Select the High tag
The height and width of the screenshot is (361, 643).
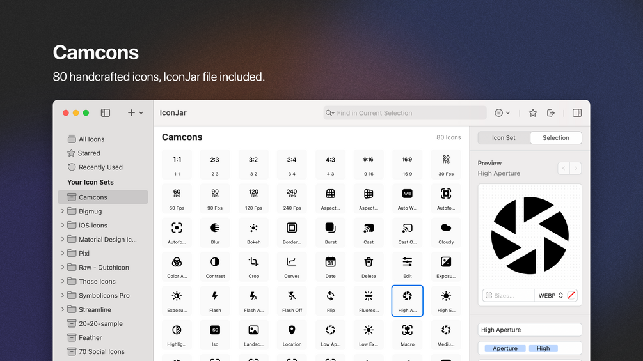click(x=543, y=348)
